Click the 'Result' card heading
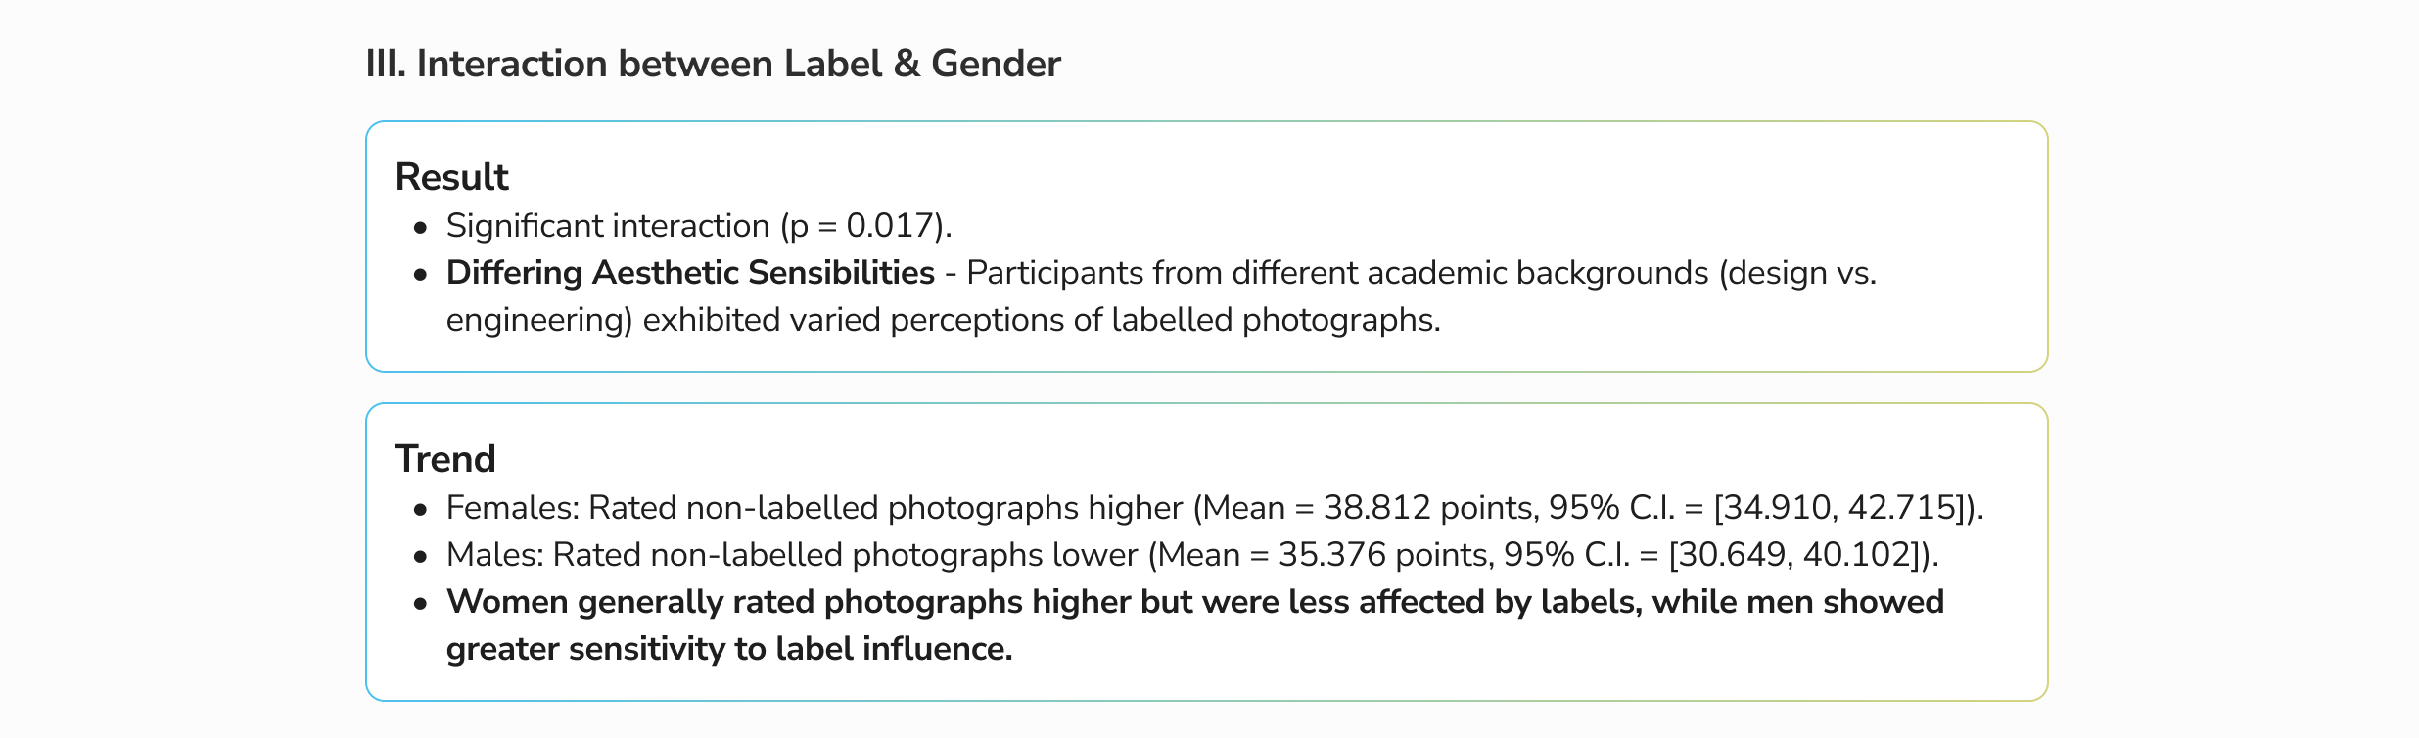The height and width of the screenshot is (738, 2419). pyautogui.click(x=451, y=177)
